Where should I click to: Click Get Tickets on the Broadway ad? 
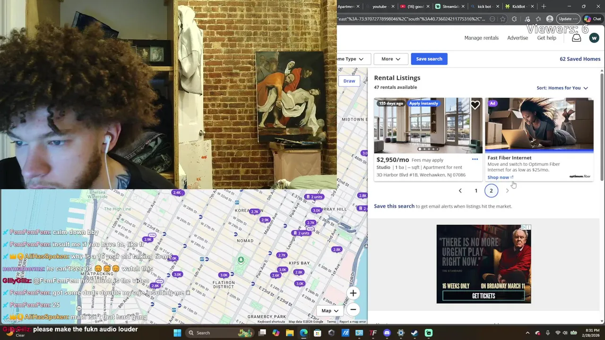pos(484,296)
